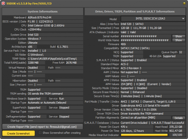The height and width of the screenshot is (139, 188).
Task: Click Port Mode value AHCI
Action: pos(124,102)
